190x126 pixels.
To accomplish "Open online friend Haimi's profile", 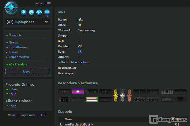I will (x=14, y=89).
